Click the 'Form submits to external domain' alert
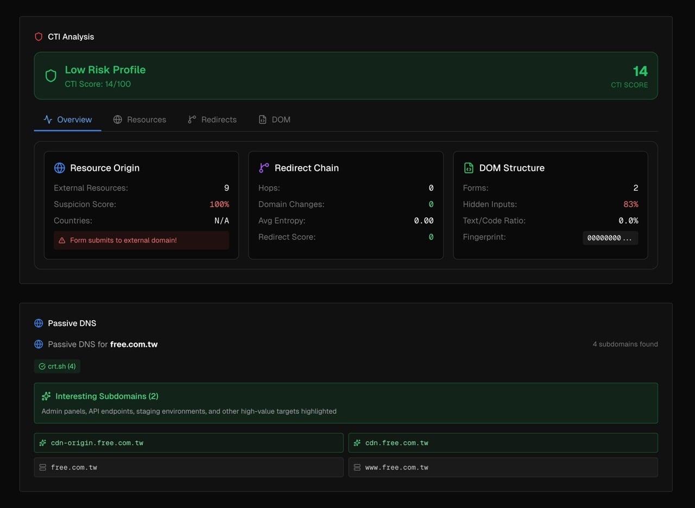695x508 pixels. [x=141, y=240]
